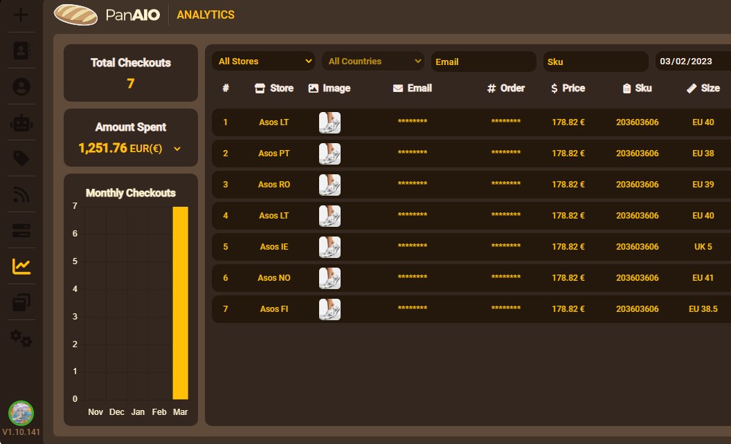Open the robot bot tasks icon
Image resolution: width=731 pixels, height=444 pixels.
(x=21, y=123)
